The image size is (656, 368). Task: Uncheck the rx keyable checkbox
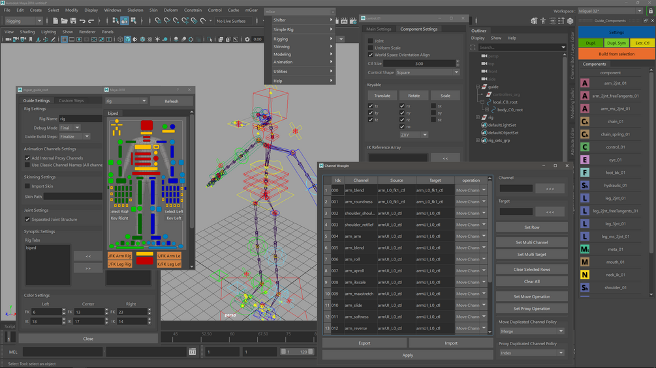(402, 106)
